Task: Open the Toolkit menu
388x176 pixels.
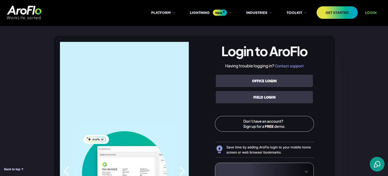Action: [x=294, y=13]
